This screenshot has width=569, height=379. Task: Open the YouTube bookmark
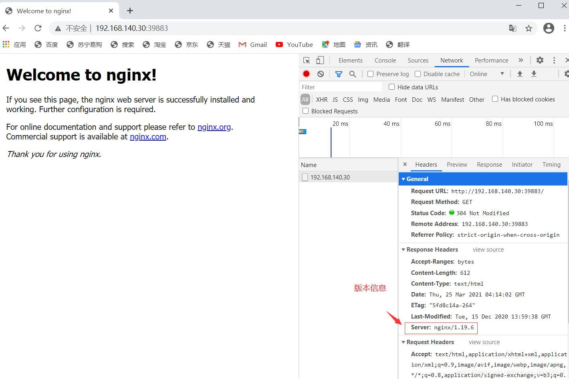294,44
